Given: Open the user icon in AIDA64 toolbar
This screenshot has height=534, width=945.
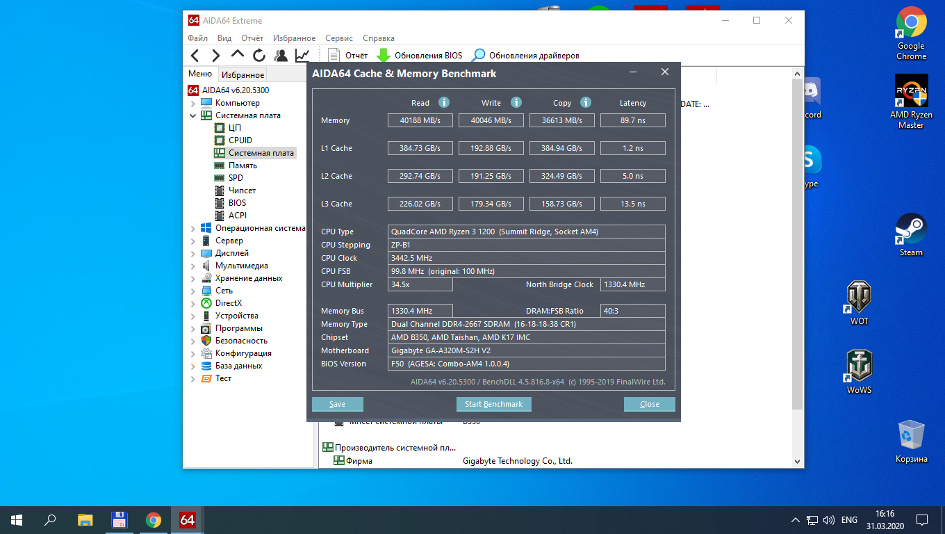Looking at the screenshot, I should 281,56.
